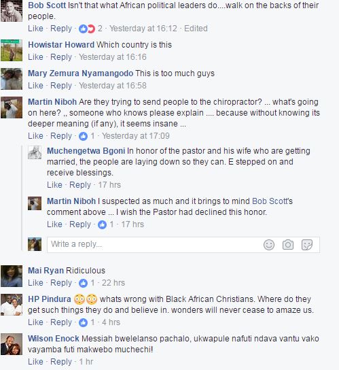Open tagged Bob Scott mention link

pos(272,201)
